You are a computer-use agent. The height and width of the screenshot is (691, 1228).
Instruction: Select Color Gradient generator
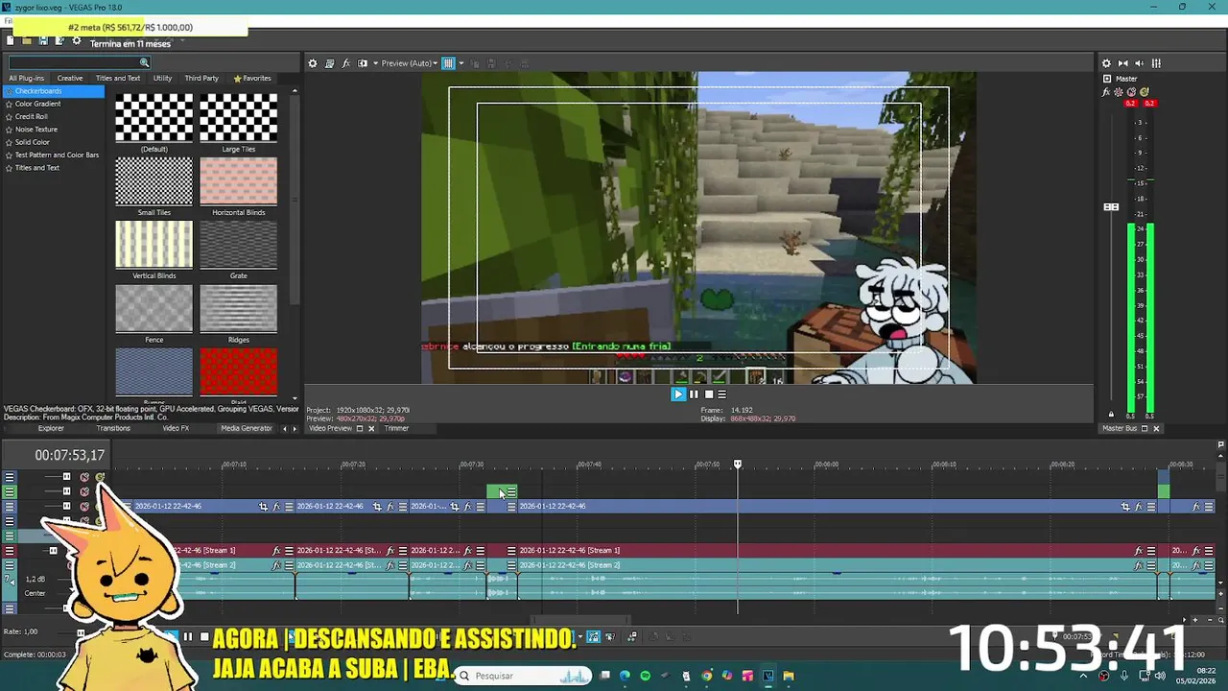click(x=37, y=104)
